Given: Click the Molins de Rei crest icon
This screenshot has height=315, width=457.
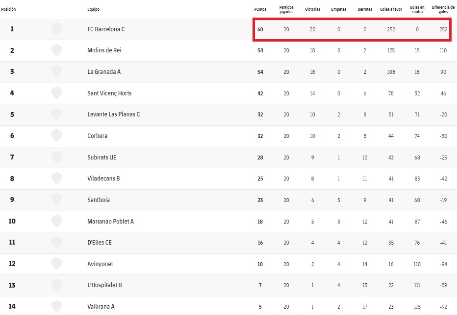Looking at the screenshot, I should [x=57, y=50].
